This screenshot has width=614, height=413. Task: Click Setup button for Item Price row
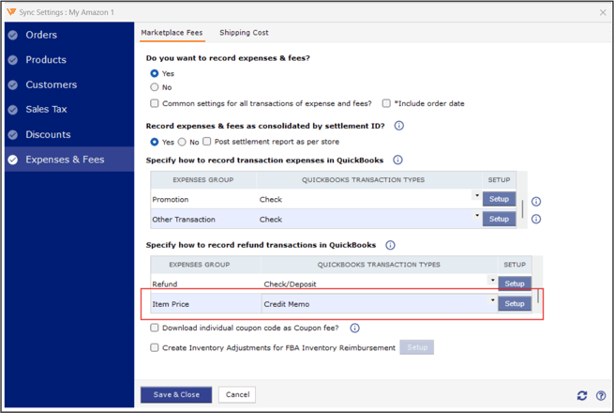[x=515, y=303]
